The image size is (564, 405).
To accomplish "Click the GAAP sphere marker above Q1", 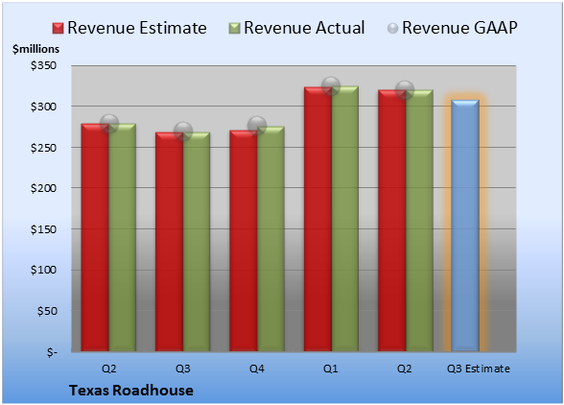I will point(331,86).
